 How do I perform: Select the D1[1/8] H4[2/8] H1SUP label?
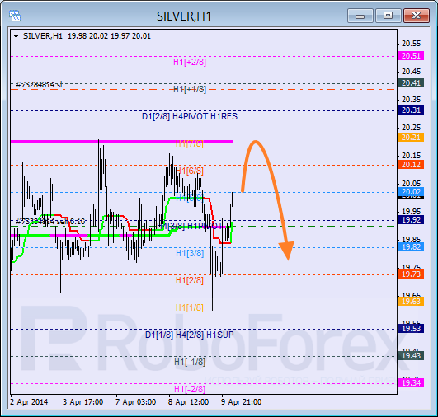tap(190, 335)
